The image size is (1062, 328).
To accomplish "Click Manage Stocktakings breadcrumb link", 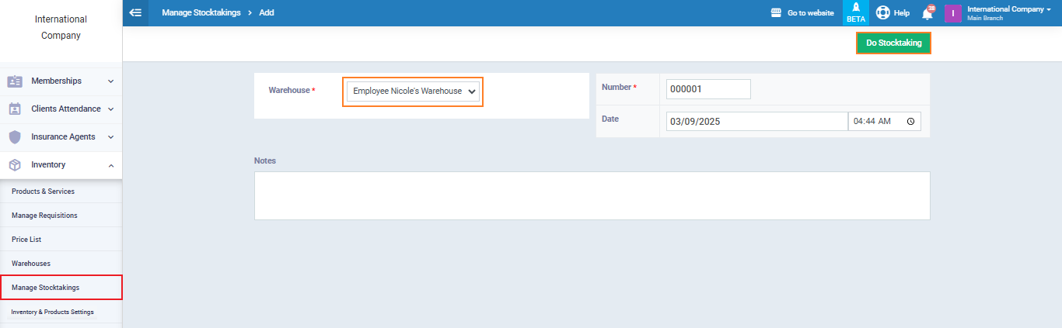I will tap(201, 13).
